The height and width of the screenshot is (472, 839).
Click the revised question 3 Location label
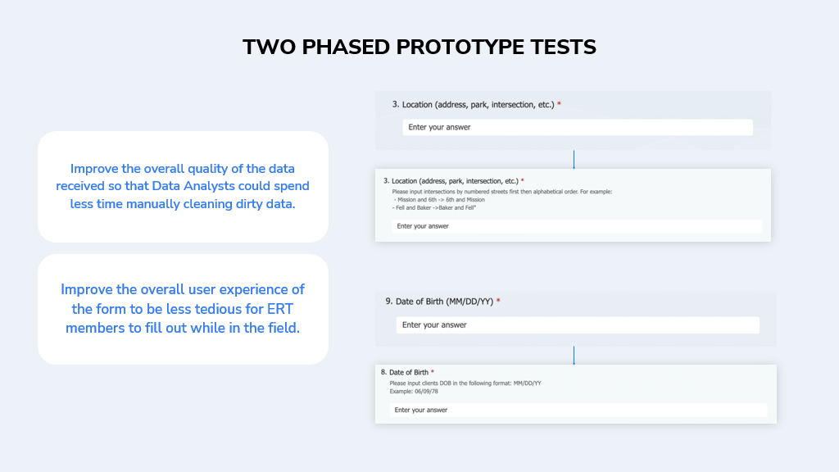451,181
